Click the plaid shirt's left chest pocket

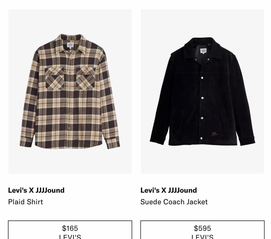click(x=55, y=78)
